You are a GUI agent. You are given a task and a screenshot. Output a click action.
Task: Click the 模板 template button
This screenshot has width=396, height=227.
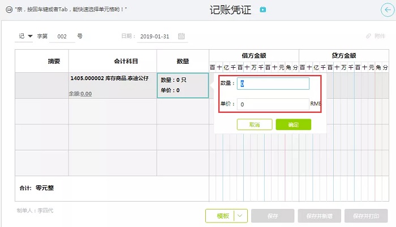(223, 215)
